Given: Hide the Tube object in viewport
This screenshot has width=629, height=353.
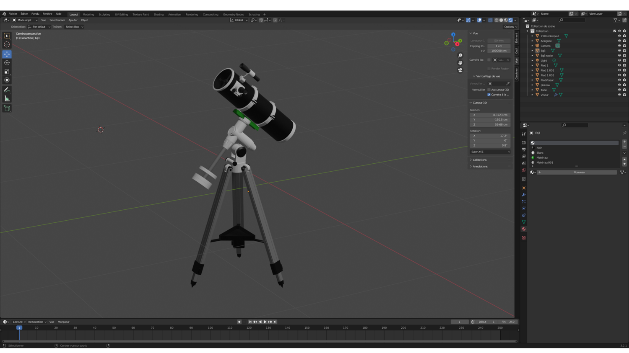Looking at the screenshot, I should pos(619,90).
